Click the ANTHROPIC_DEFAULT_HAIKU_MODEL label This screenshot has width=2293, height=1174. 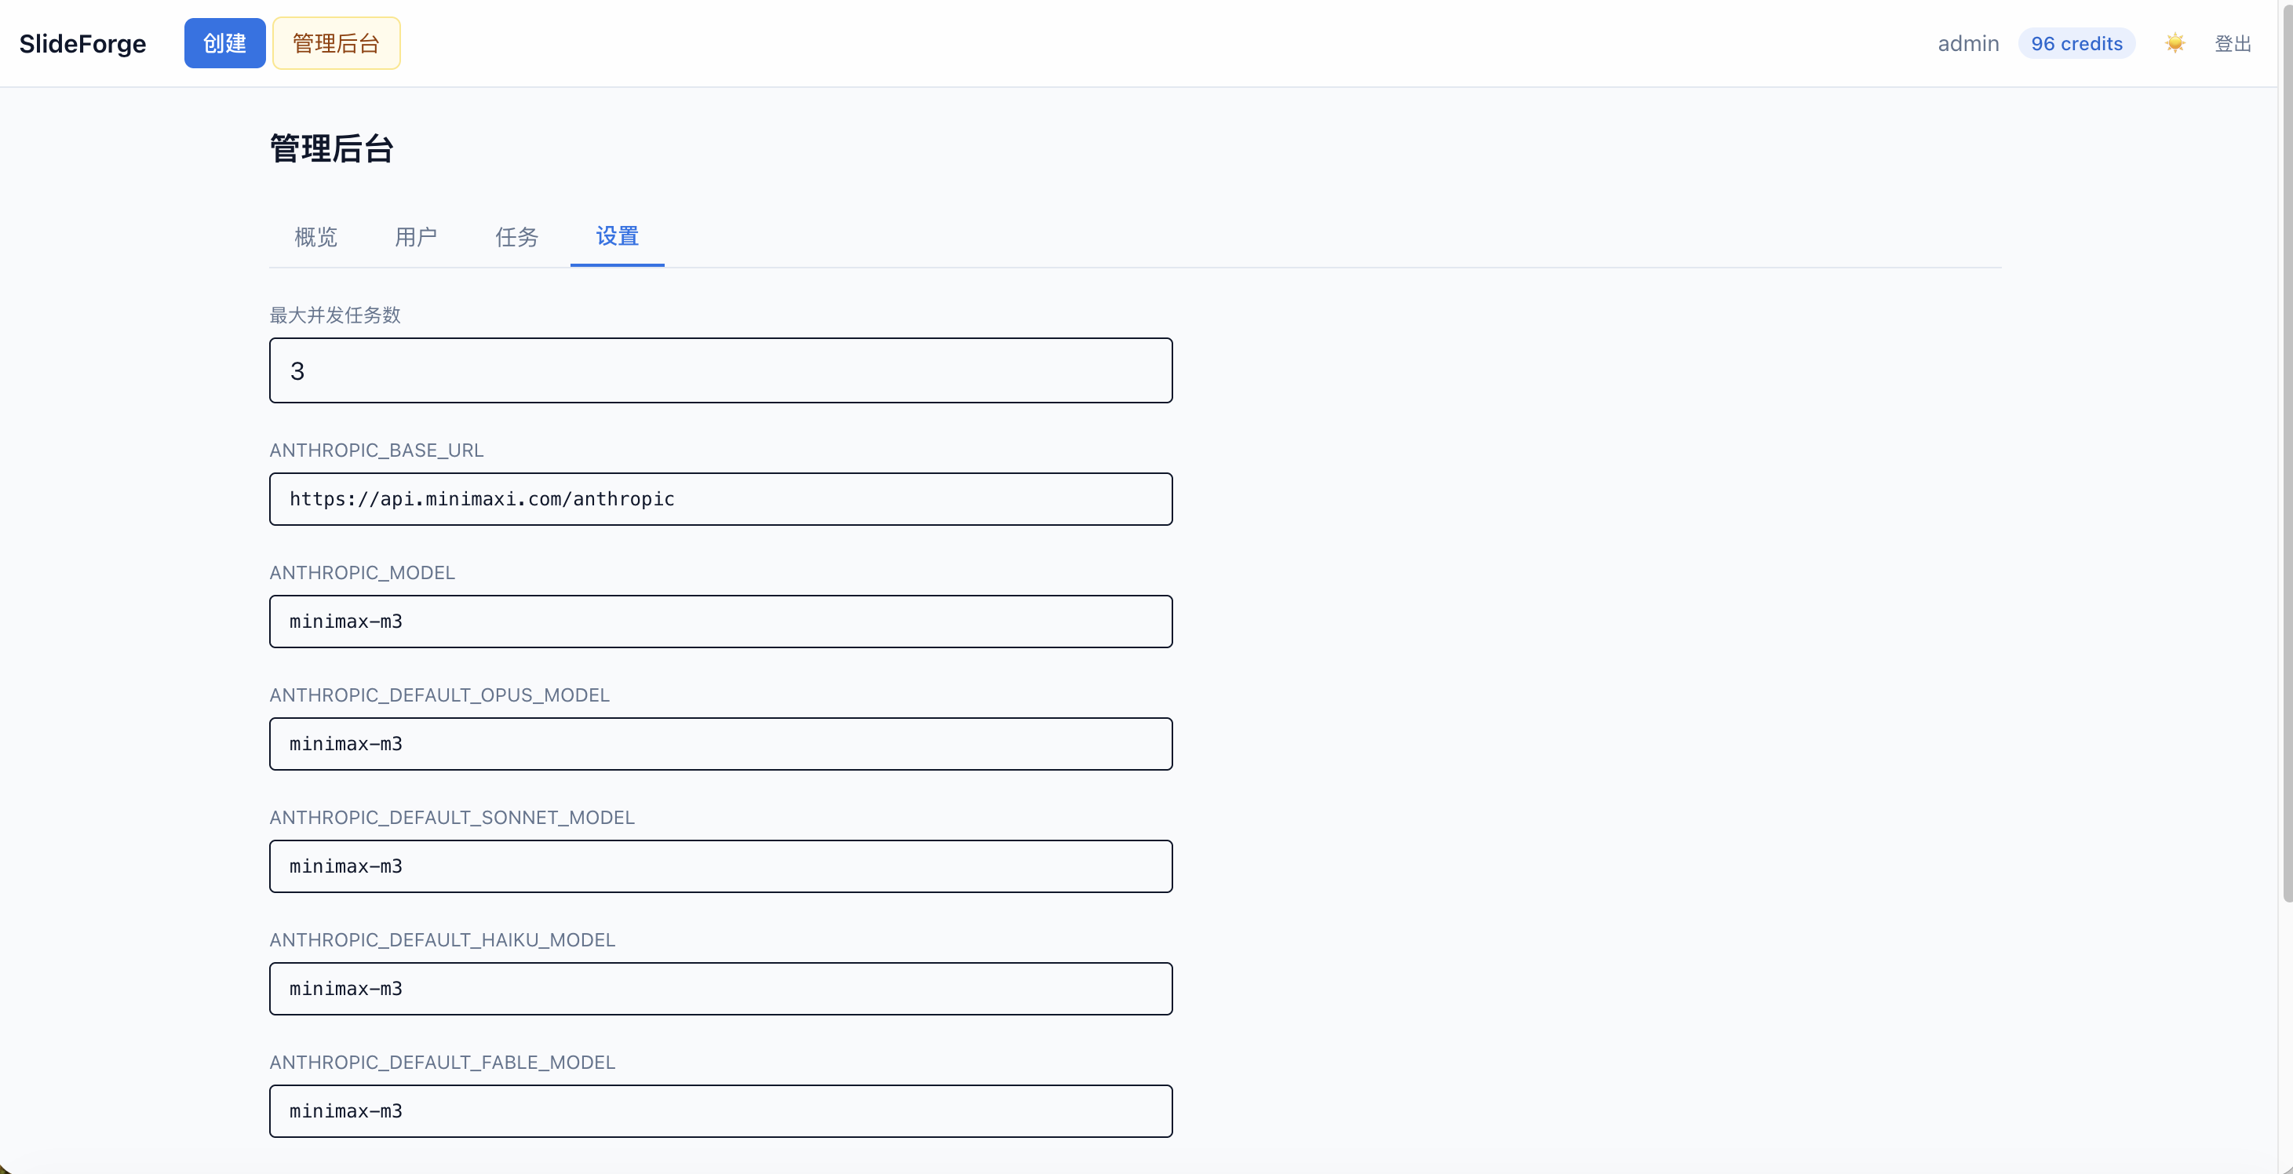(x=443, y=940)
